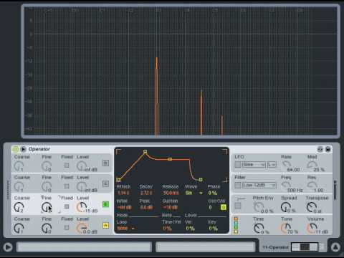Click the yellow oscillator A activator button

(x=105, y=225)
